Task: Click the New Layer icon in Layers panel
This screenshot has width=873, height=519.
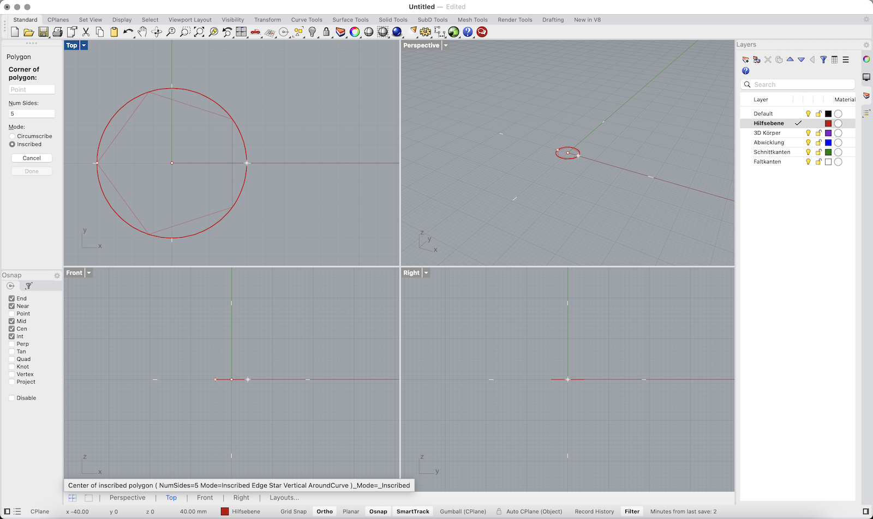Action: [x=746, y=59]
